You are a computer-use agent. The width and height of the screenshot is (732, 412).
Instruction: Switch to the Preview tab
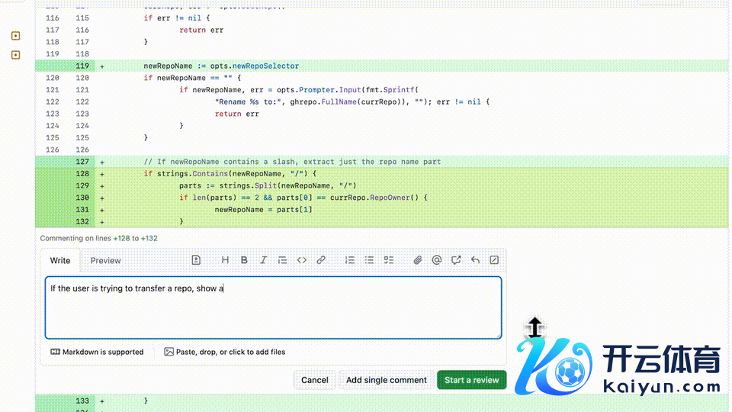click(x=105, y=260)
